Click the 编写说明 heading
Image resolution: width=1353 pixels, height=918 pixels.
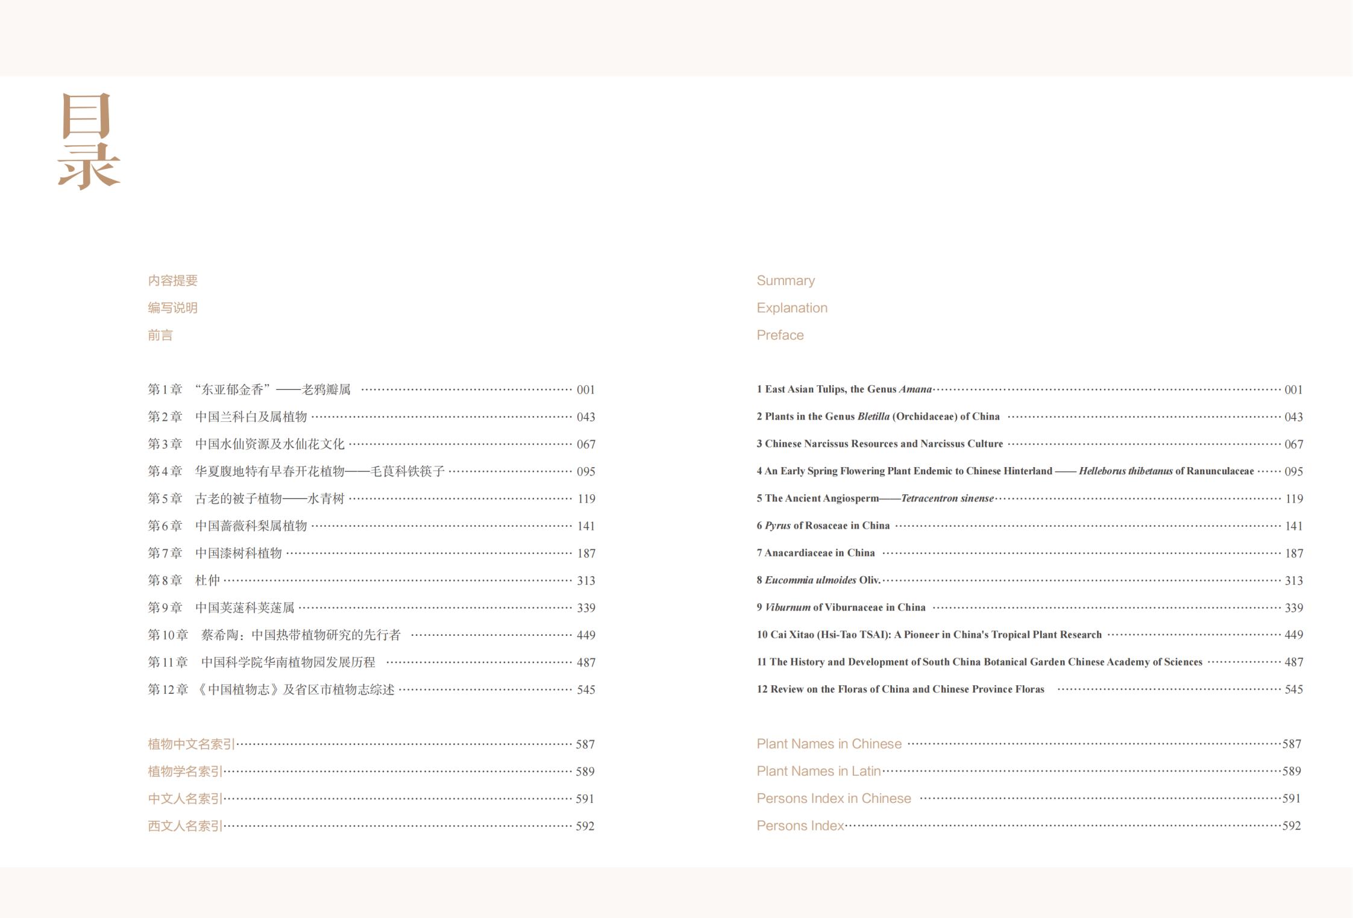tap(172, 307)
